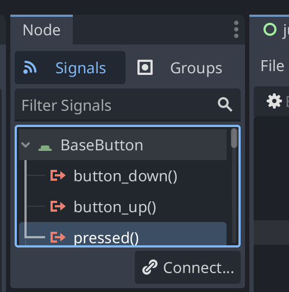Click the green BaseButton class icon
Viewport: 289px width, 292px height.
(45, 148)
